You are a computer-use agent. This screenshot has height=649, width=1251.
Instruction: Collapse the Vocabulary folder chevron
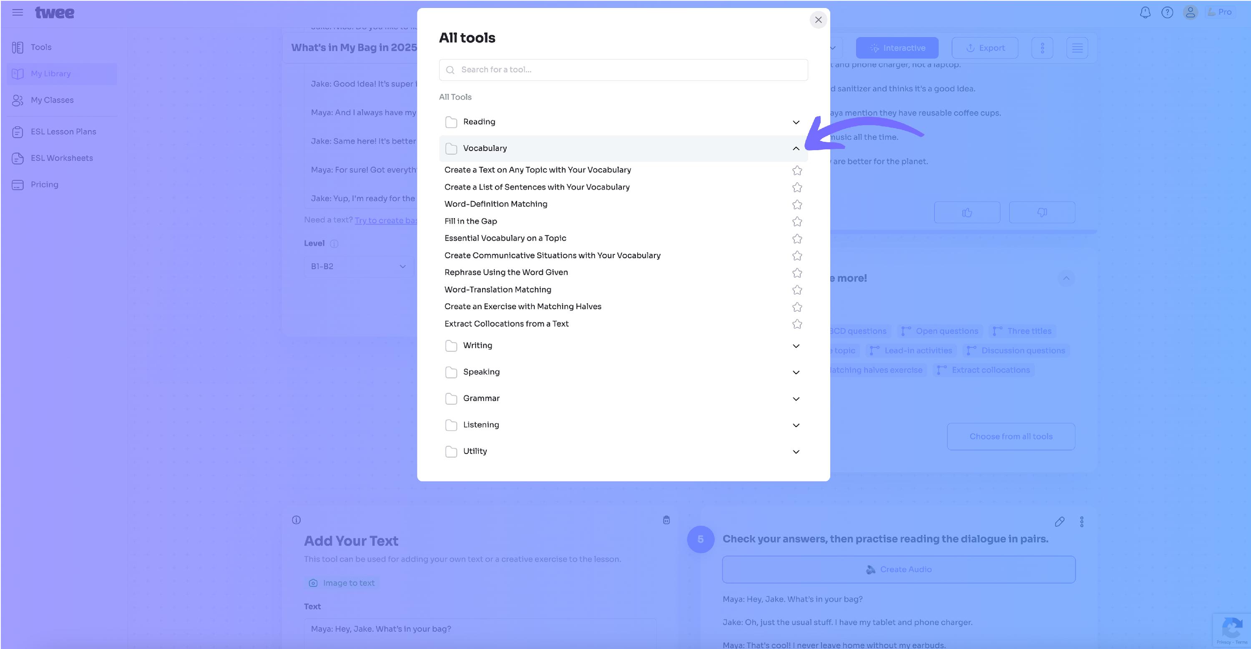point(796,148)
